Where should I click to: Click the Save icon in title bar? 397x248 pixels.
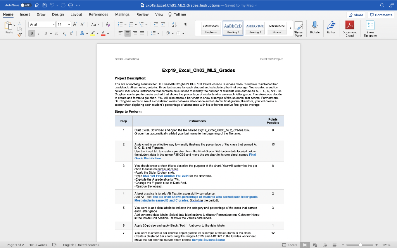(45, 5)
